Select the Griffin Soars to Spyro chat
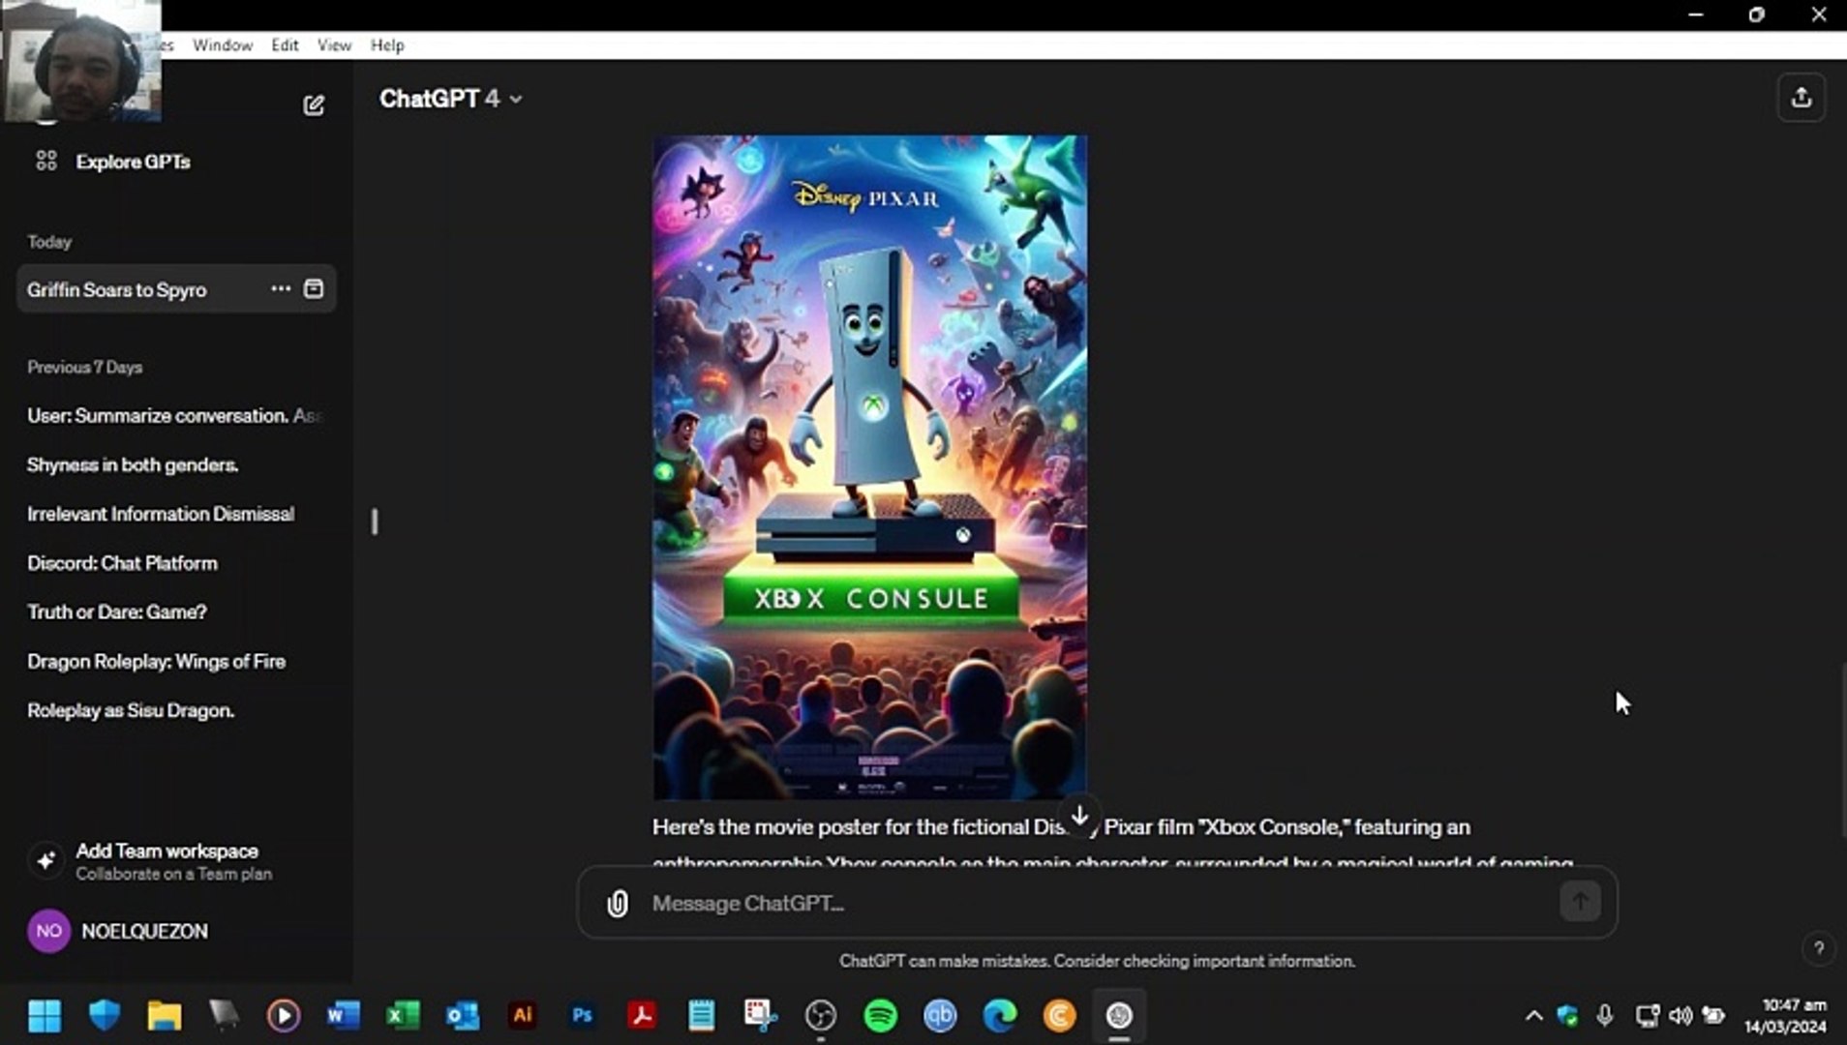The image size is (1847, 1045). (176, 289)
